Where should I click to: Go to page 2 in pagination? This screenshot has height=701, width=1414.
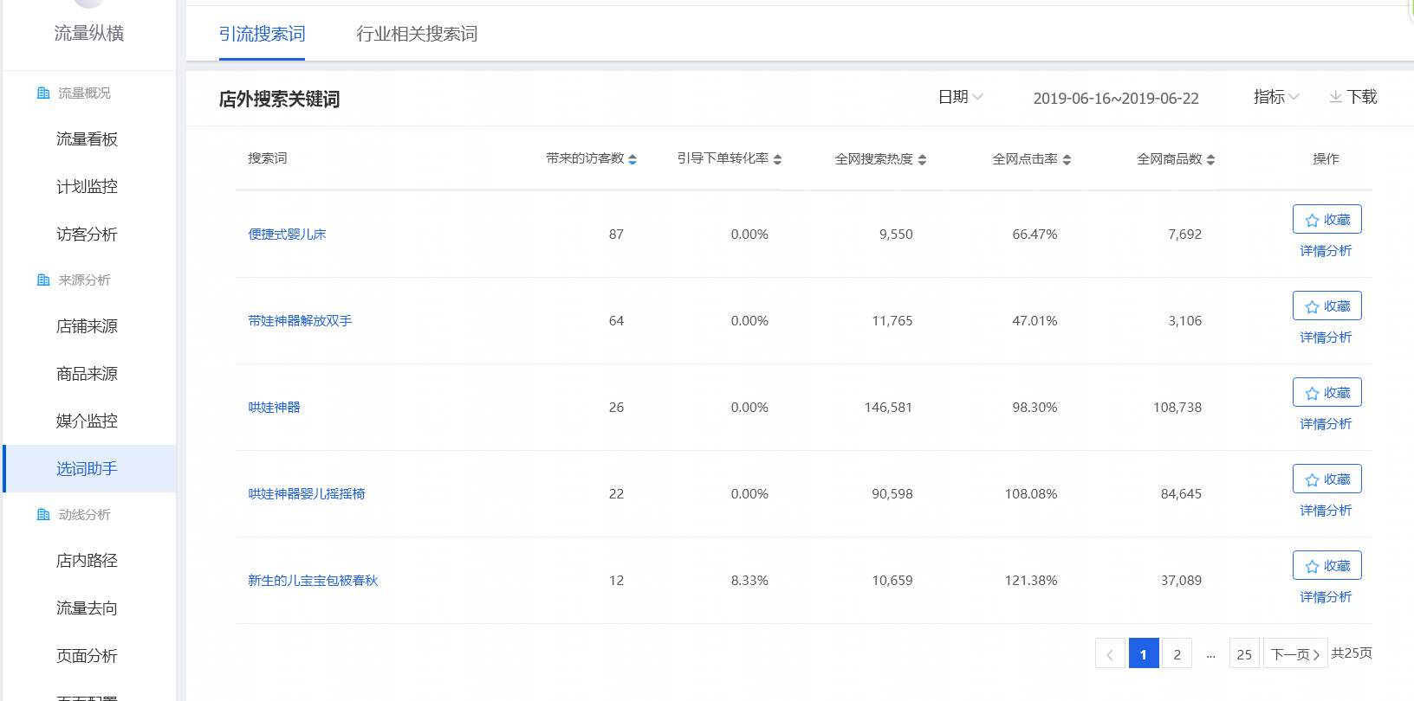coord(1177,654)
